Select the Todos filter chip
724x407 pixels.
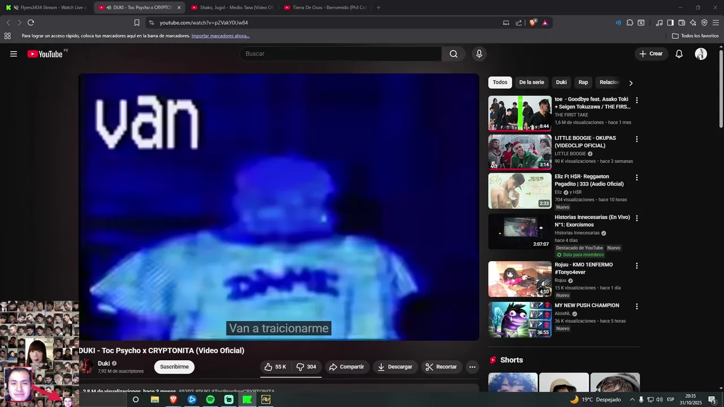pos(500,83)
